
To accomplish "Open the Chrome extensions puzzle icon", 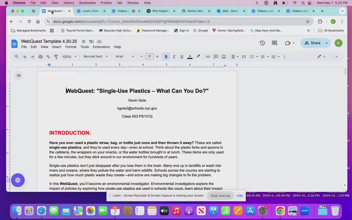I will [x=320, y=22].
